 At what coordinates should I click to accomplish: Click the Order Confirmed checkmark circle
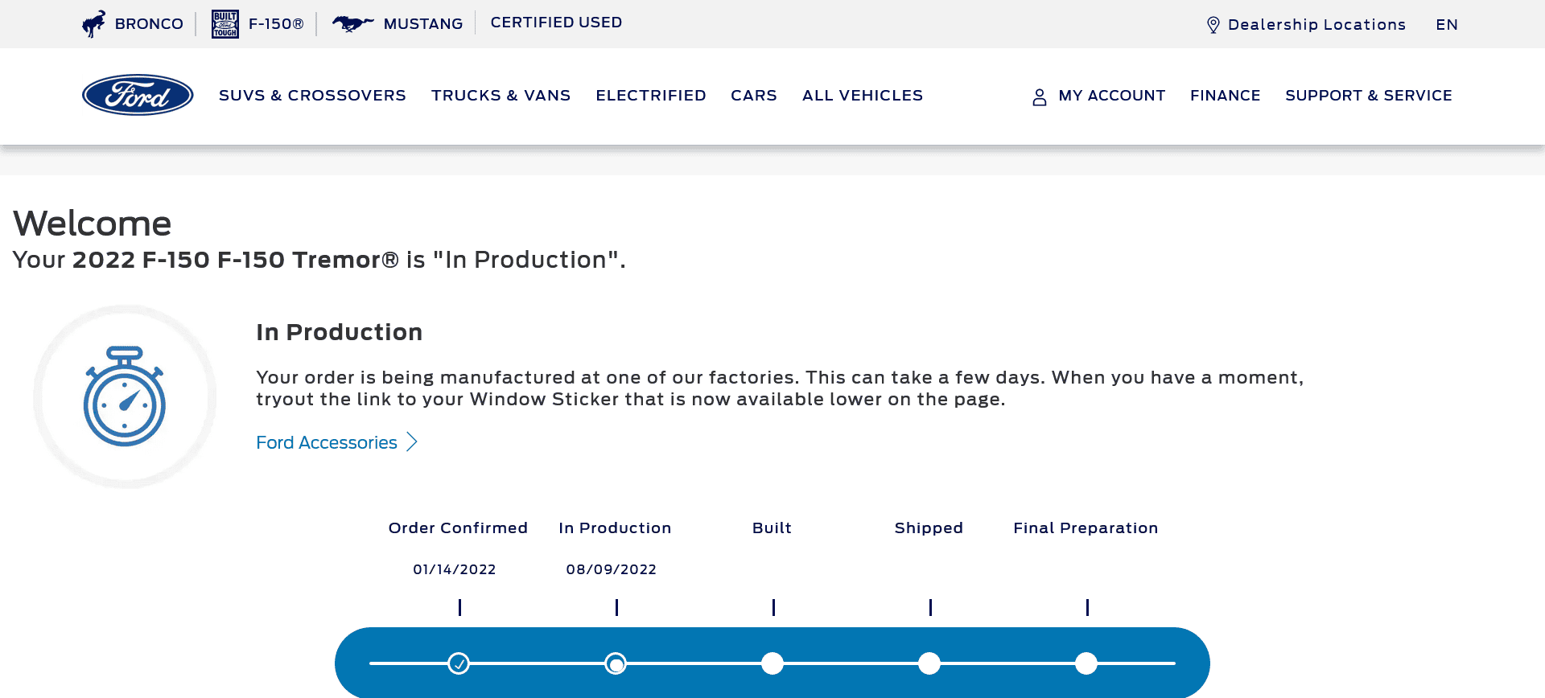(459, 663)
